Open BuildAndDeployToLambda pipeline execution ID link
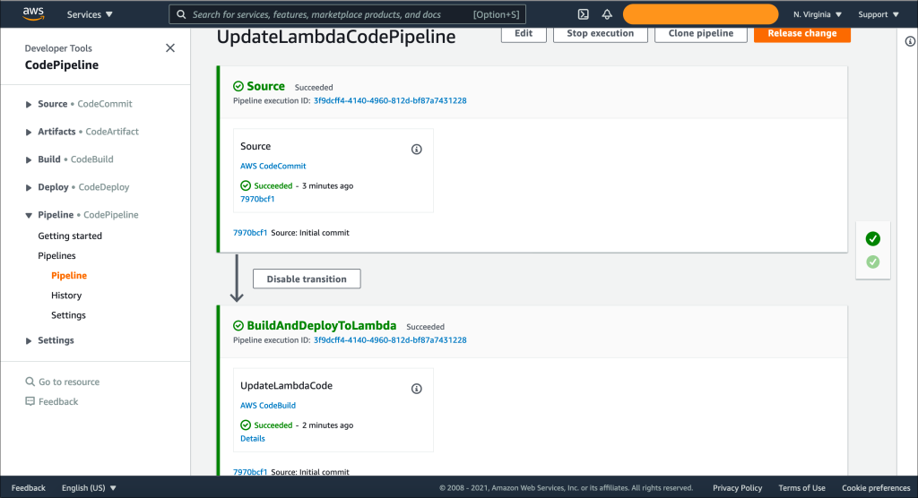Screen dimensions: 918x498 pyautogui.click(x=390, y=340)
